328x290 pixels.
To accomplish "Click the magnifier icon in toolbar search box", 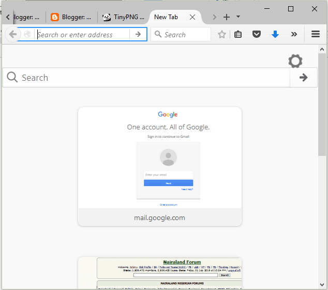I will tap(158, 34).
